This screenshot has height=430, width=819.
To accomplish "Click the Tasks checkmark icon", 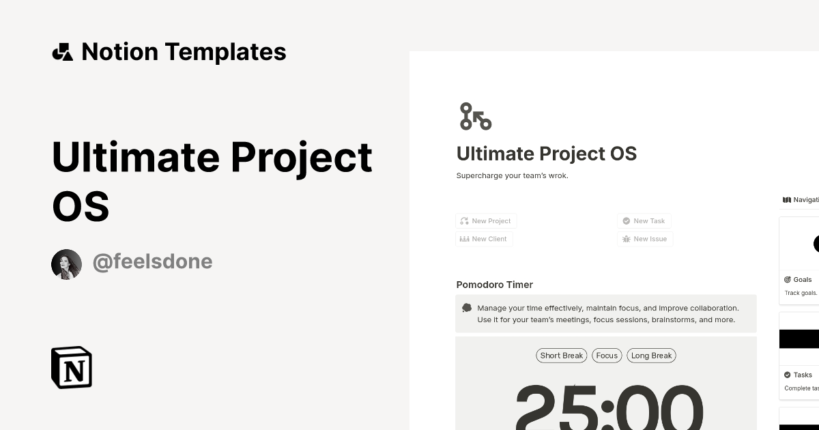I will point(786,375).
